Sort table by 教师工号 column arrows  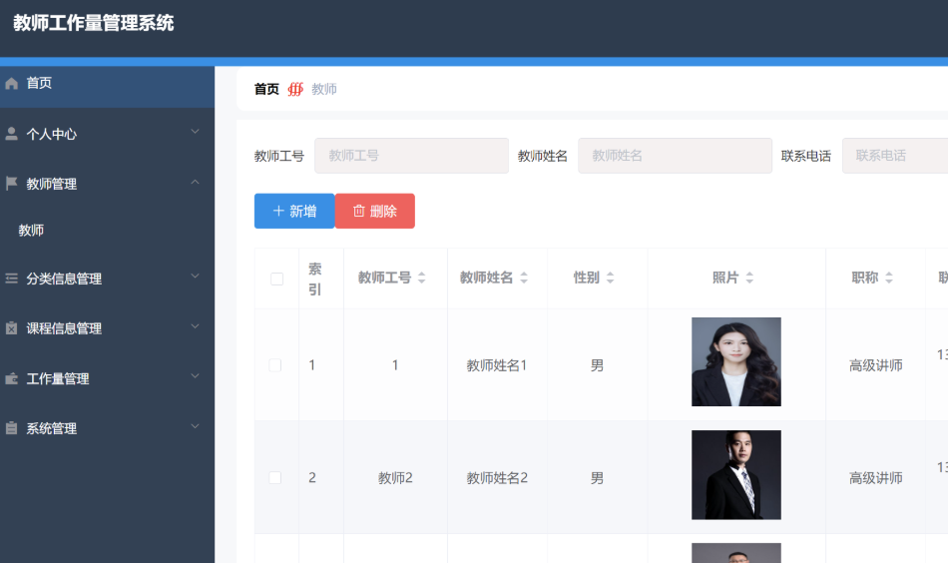pyautogui.click(x=421, y=278)
